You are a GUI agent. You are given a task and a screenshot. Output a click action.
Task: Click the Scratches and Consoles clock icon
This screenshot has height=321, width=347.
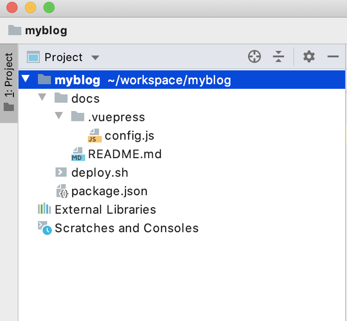(x=45, y=228)
